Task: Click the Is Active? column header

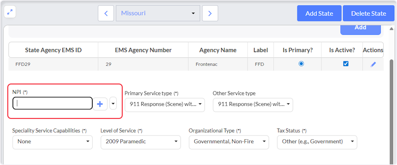Action: click(x=342, y=50)
